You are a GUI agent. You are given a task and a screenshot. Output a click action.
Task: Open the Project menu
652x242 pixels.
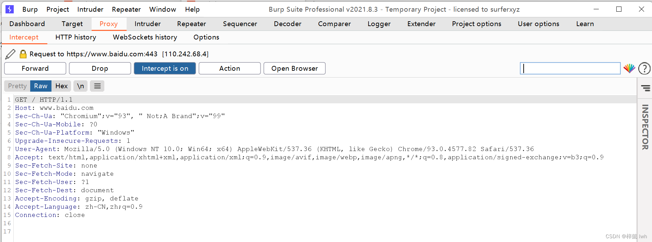tap(58, 9)
